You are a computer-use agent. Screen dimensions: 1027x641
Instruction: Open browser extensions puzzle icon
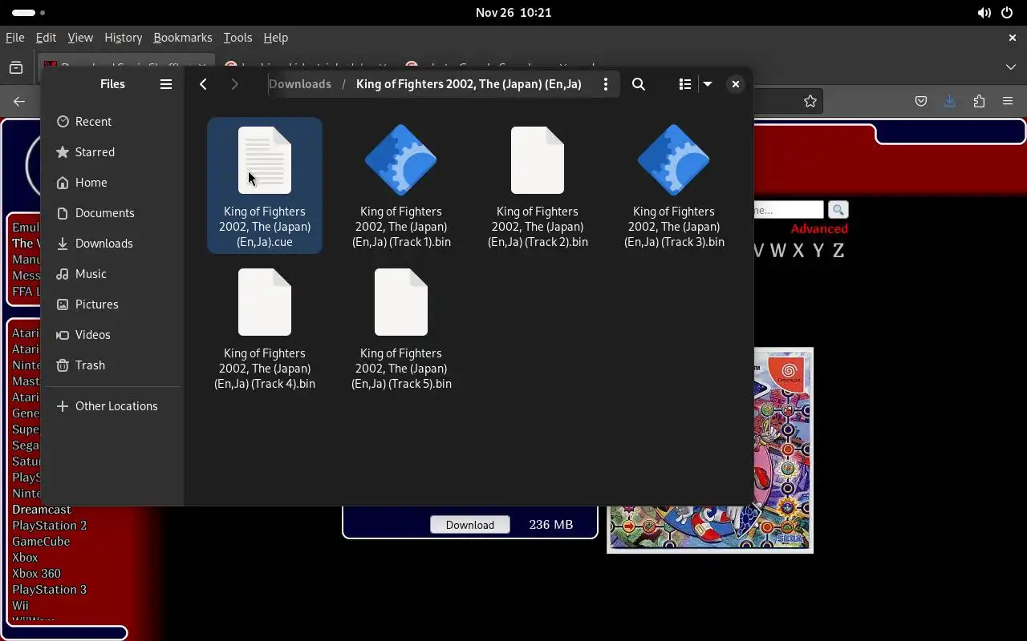coord(979,101)
